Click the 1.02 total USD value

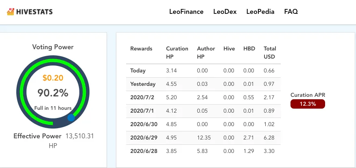click(269, 124)
